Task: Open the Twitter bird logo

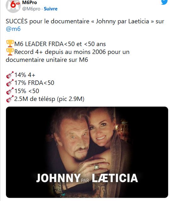Action: click(x=164, y=2)
